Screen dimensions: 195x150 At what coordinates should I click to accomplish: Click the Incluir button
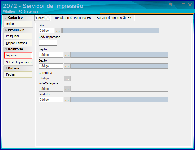(x=18, y=24)
